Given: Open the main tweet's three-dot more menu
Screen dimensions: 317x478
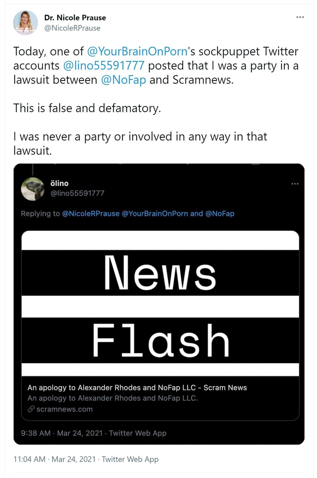Looking at the screenshot, I should [x=300, y=17].
